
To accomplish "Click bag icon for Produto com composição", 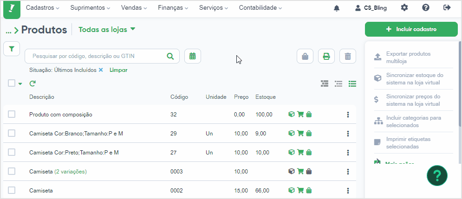I will [309, 115].
